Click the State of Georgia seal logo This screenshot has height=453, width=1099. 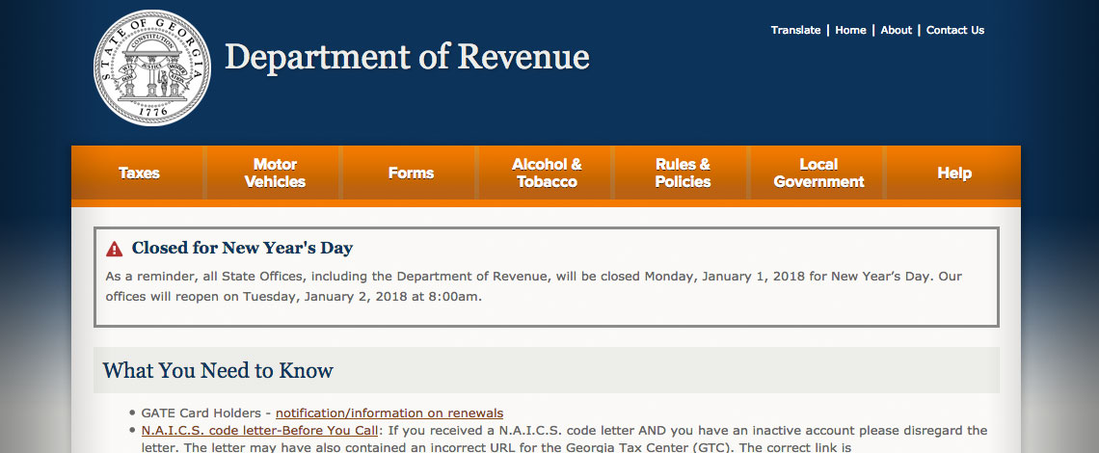coord(152,68)
